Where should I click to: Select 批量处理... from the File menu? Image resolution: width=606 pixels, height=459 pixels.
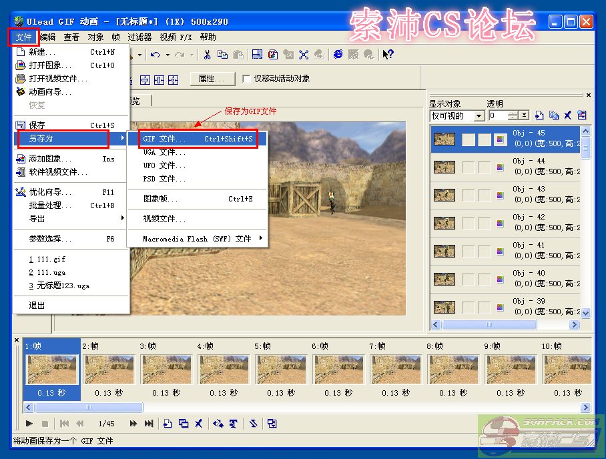point(71,205)
